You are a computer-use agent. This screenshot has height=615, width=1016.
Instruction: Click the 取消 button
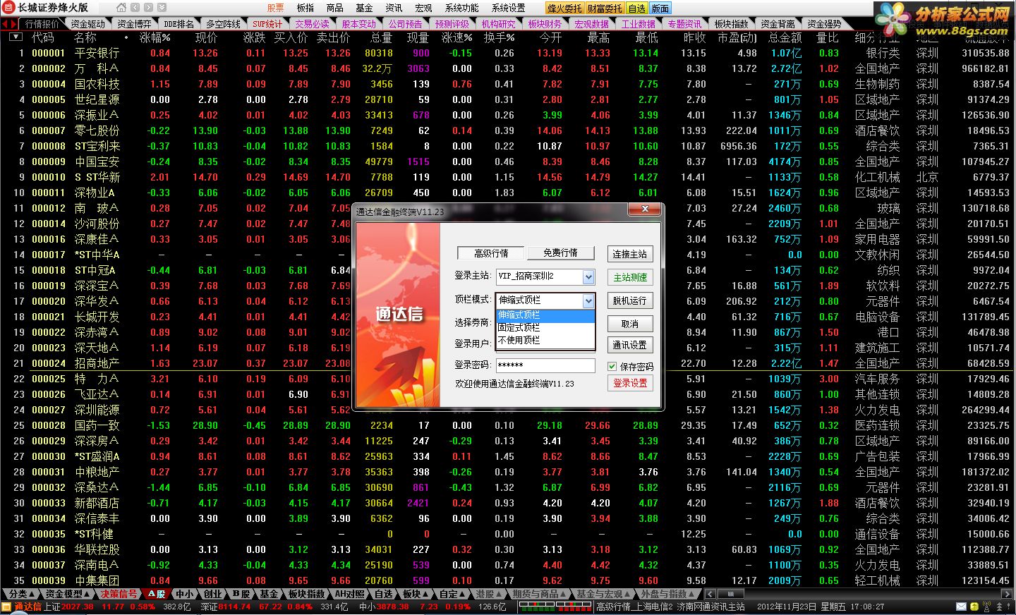(630, 324)
